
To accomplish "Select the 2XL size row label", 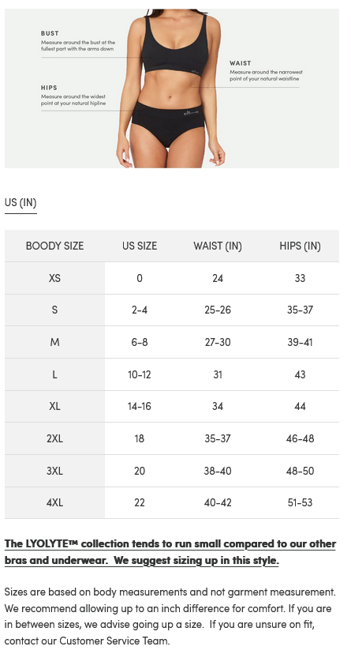I will [x=54, y=438].
